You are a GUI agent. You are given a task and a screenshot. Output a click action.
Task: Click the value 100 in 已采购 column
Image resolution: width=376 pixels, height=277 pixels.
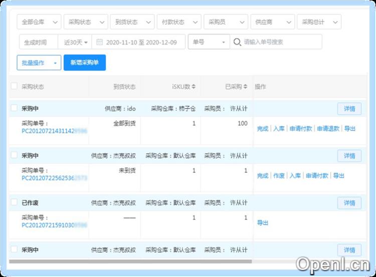(x=243, y=123)
